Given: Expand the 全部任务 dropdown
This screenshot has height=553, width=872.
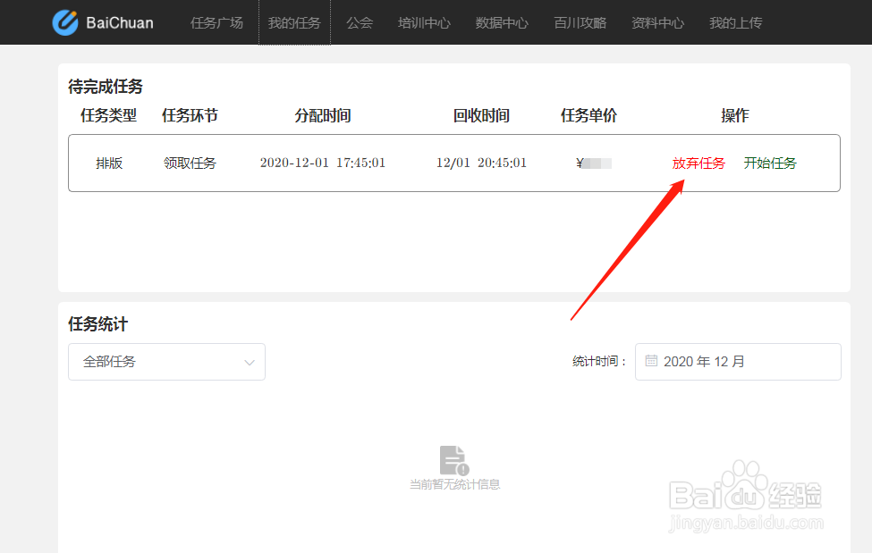Looking at the screenshot, I should [167, 362].
